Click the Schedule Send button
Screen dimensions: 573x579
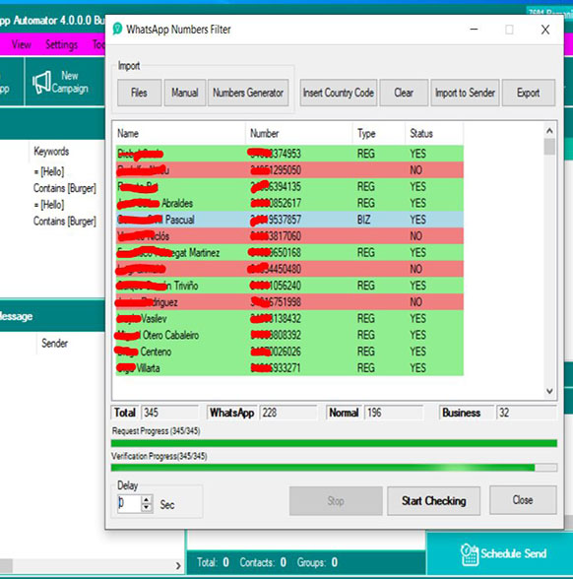coord(500,553)
